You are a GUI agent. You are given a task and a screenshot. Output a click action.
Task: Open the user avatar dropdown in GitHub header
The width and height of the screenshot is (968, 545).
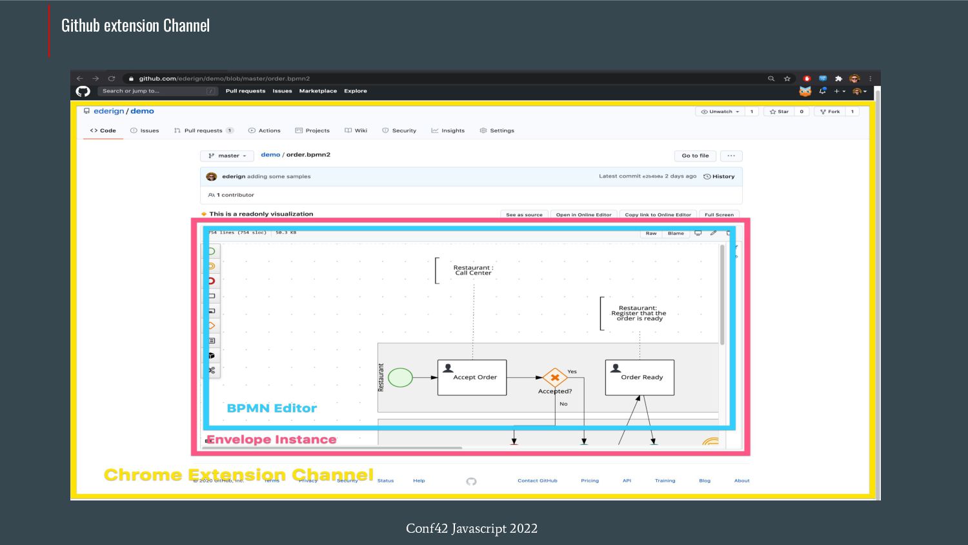pyautogui.click(x=860, y=91)
